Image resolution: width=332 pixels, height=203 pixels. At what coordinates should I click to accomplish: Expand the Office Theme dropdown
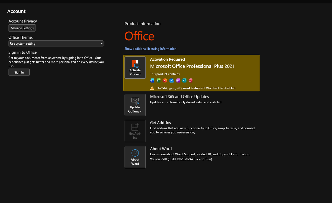coord(56,44)
